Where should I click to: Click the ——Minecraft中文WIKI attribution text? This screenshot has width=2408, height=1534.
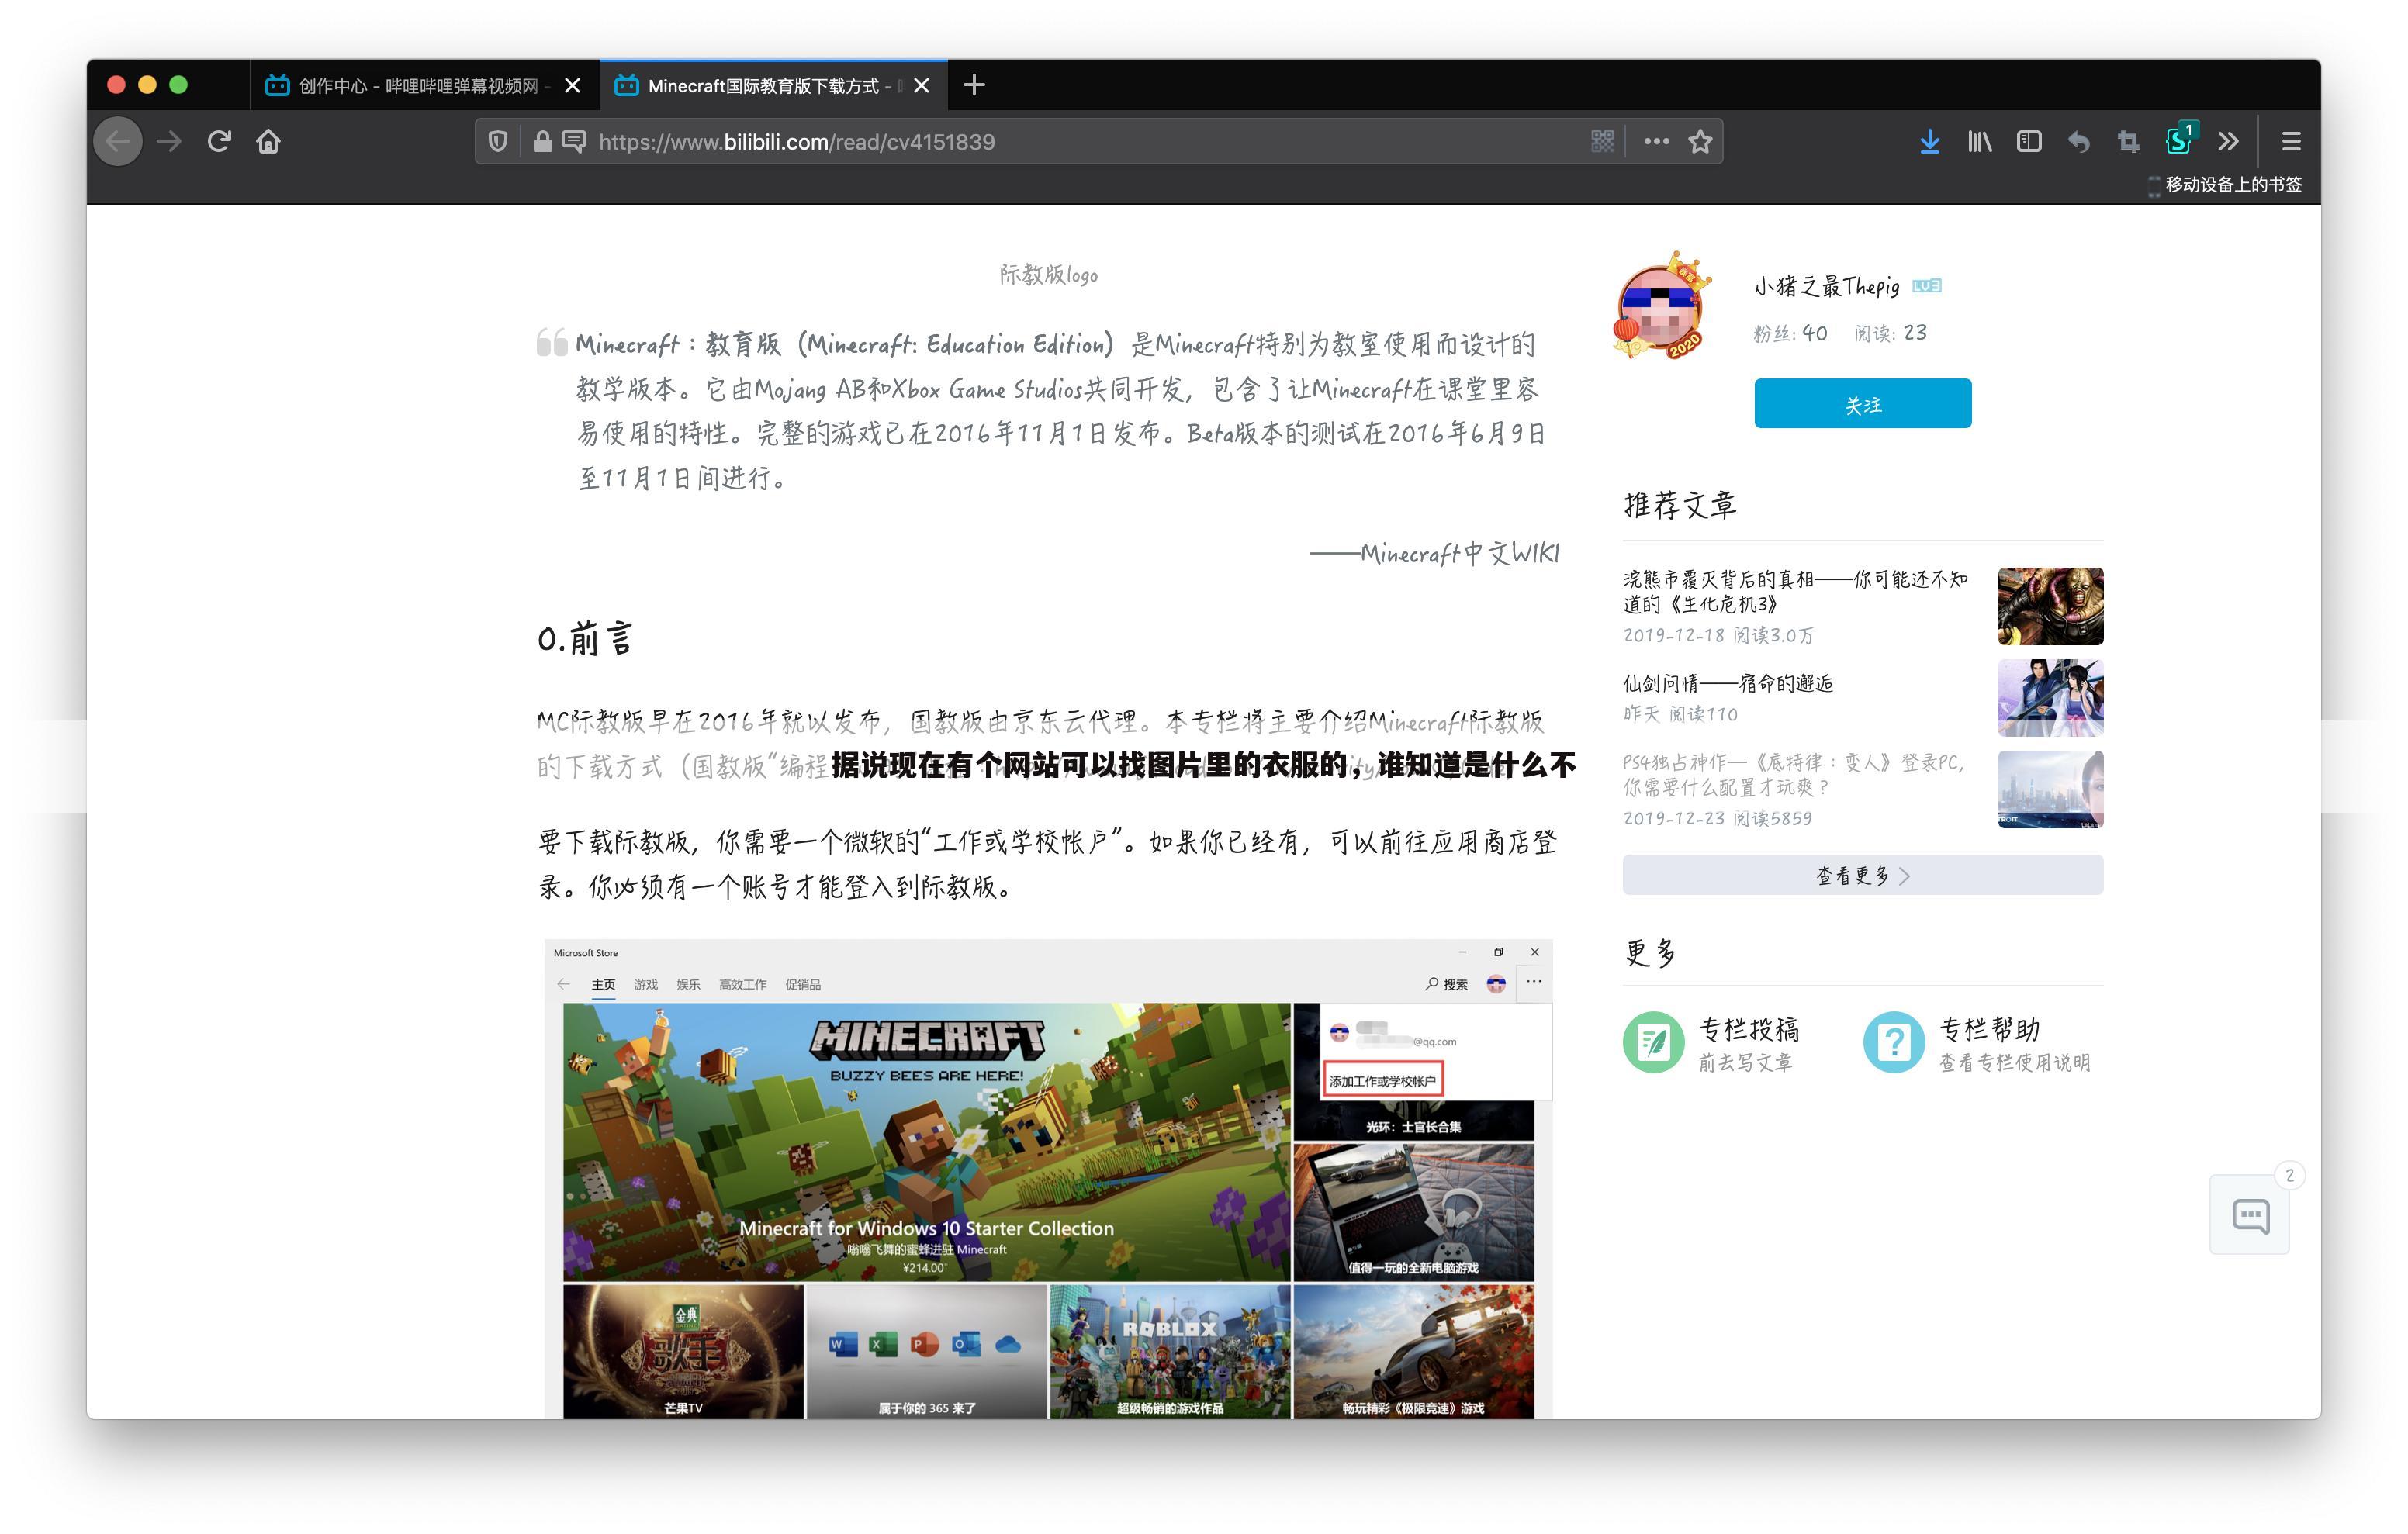(1434, 553)
